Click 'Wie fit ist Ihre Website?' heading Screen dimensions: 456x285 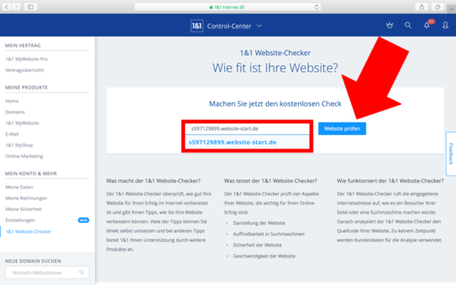click(x=275, y=68)
